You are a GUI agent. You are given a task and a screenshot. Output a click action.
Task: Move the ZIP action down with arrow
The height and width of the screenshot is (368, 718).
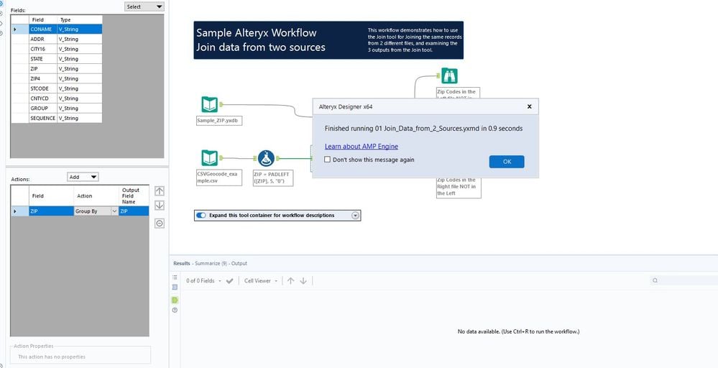[x=160, y=206]
